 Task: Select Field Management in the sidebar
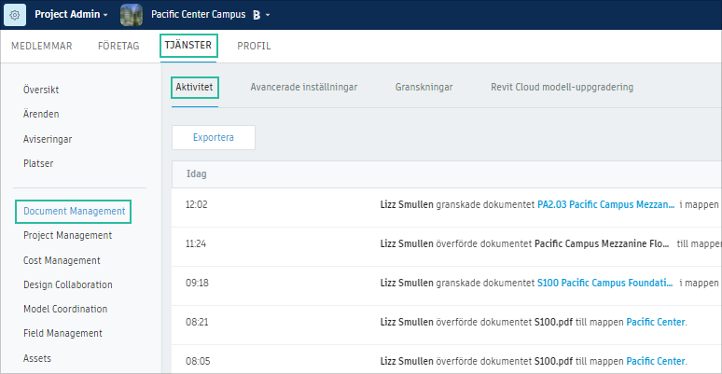click(x=62, y=333)
